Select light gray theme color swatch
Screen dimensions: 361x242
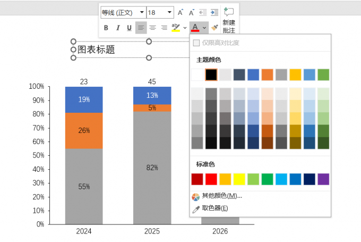[225, 75]
